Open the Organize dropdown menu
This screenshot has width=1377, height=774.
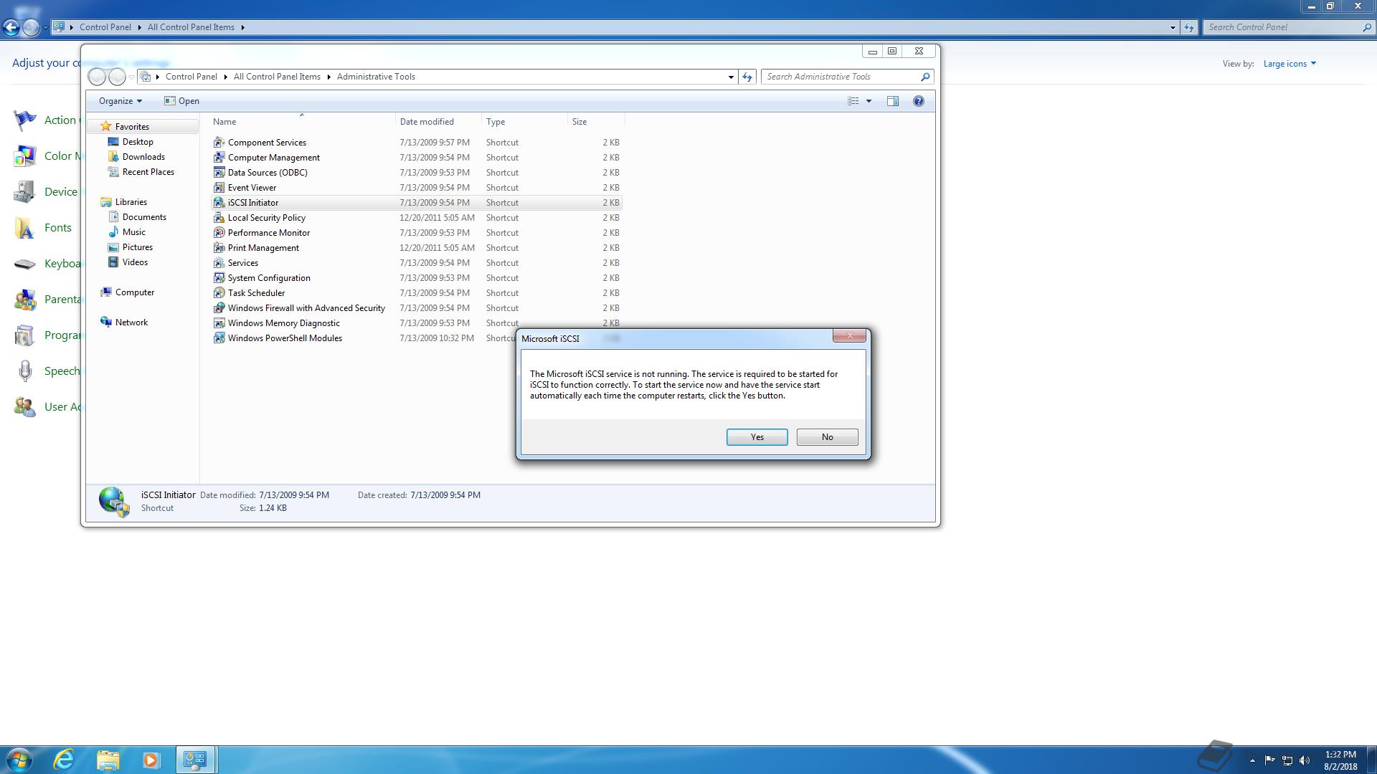pyautogui.click(x=120, y=101)
